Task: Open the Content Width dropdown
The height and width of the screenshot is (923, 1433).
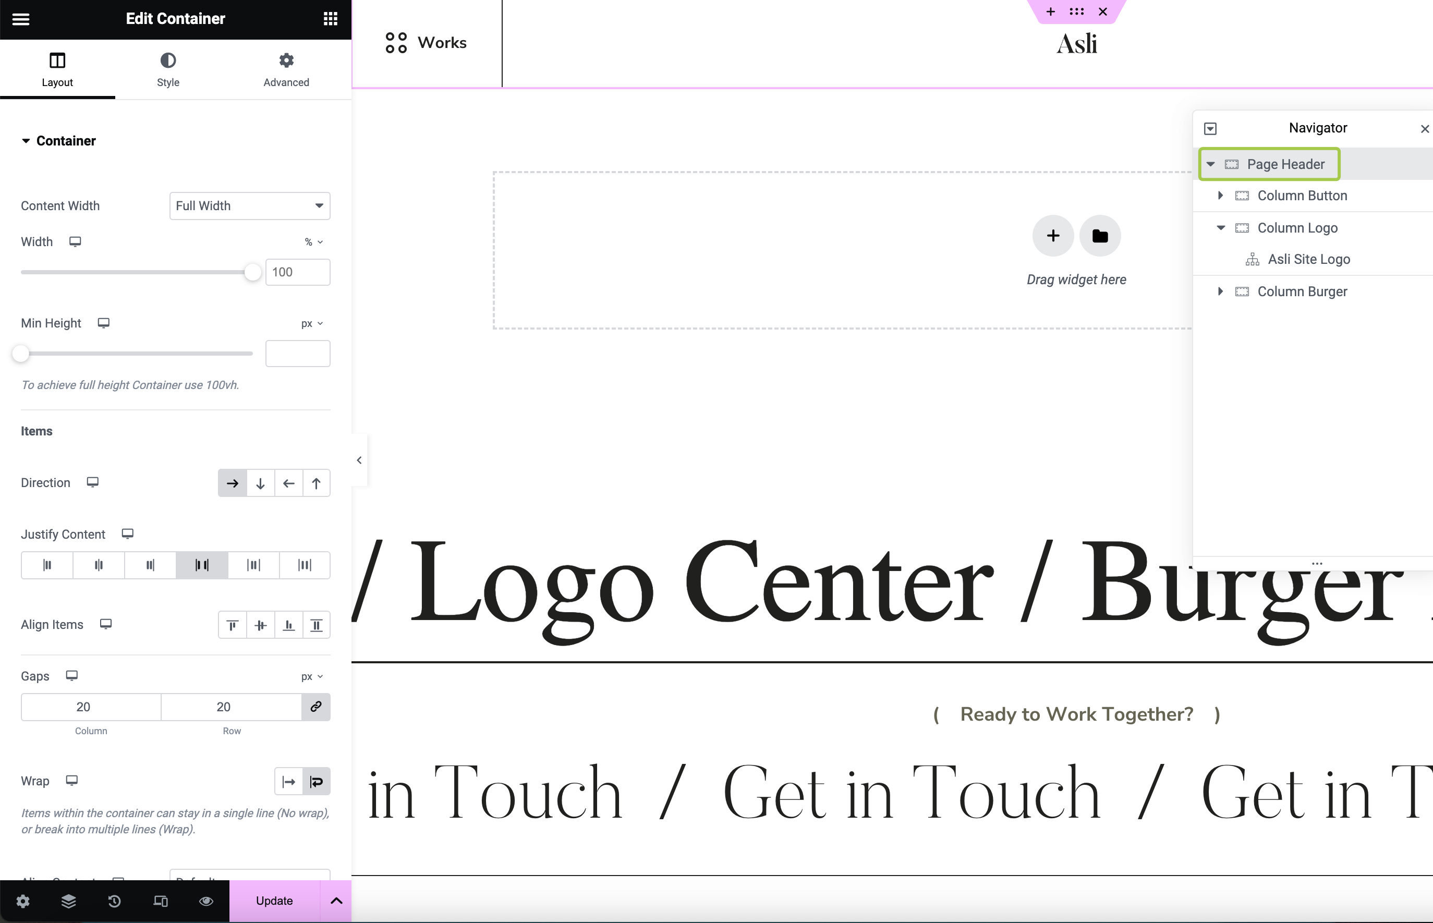Action: 250,205
